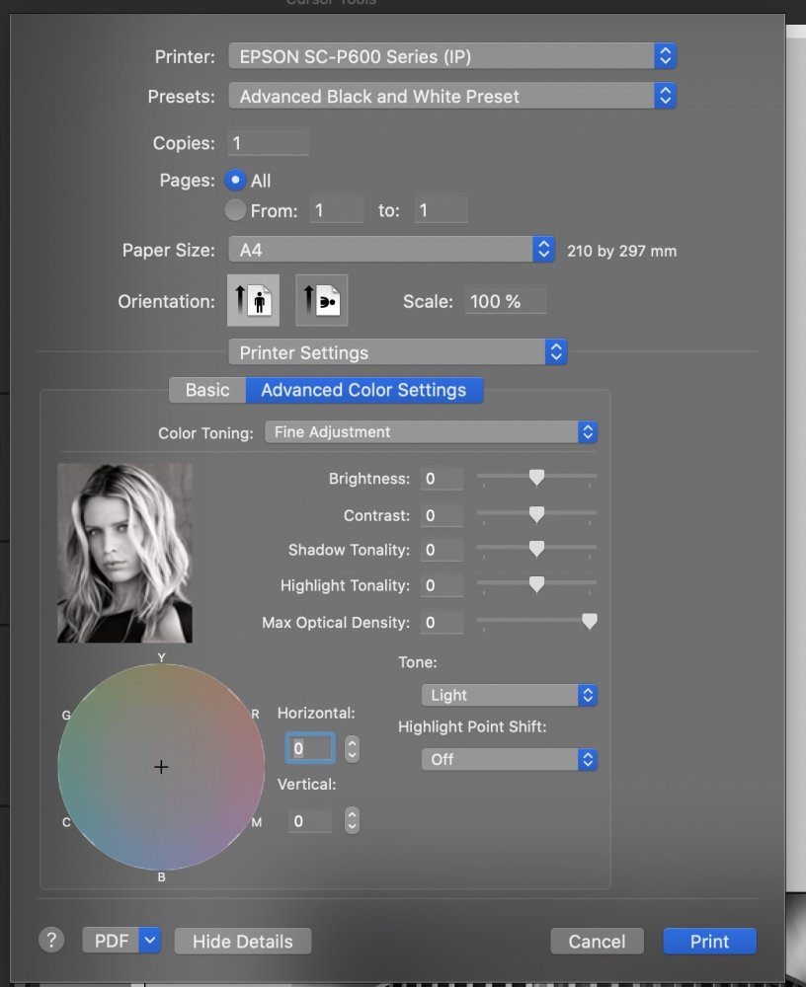Select the From pages radio button
This screenshot has height=987, width=806.
tap(235, 210)
